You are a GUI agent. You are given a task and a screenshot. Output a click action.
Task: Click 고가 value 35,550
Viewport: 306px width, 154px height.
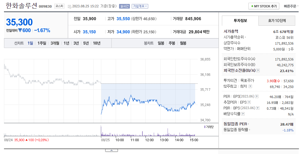(x=123, y=19)
